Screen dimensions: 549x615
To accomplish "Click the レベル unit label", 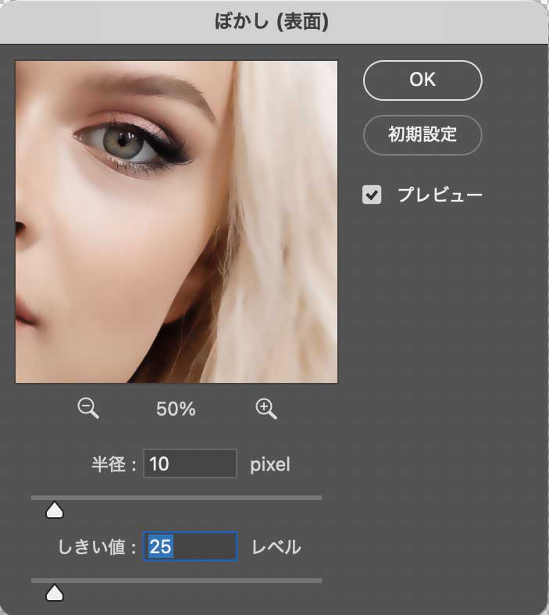I will [276, 547].
